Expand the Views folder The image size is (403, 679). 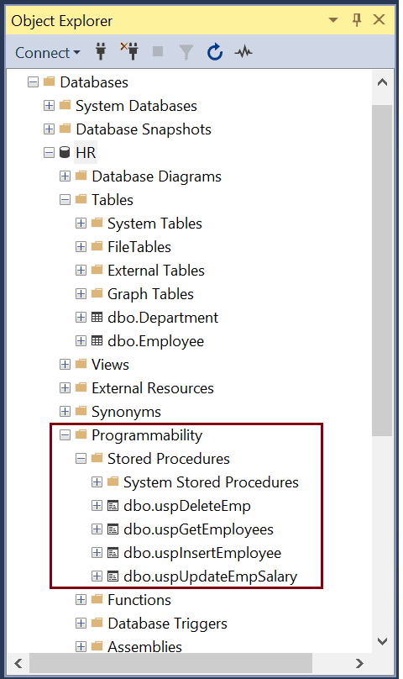pos(65,364)
